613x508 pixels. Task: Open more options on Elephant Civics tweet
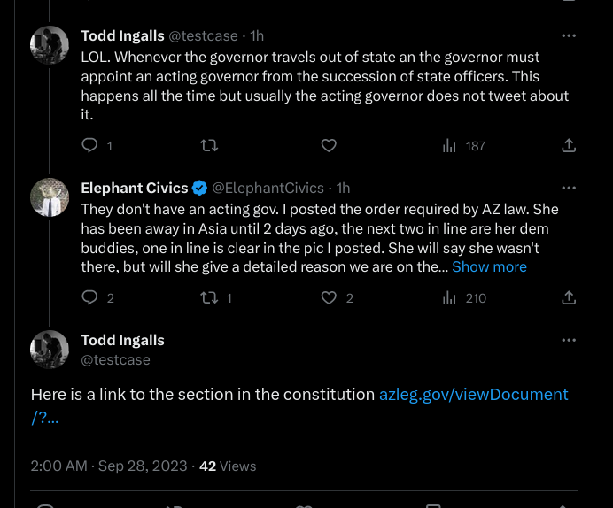(x=569, y=188)
